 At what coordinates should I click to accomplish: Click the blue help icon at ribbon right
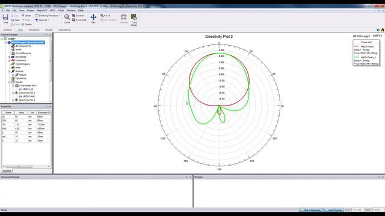(378, 30)
